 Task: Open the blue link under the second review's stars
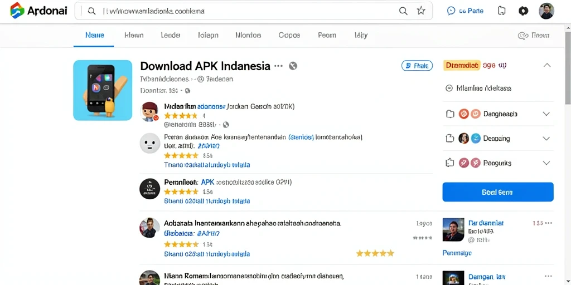[207, 165]
